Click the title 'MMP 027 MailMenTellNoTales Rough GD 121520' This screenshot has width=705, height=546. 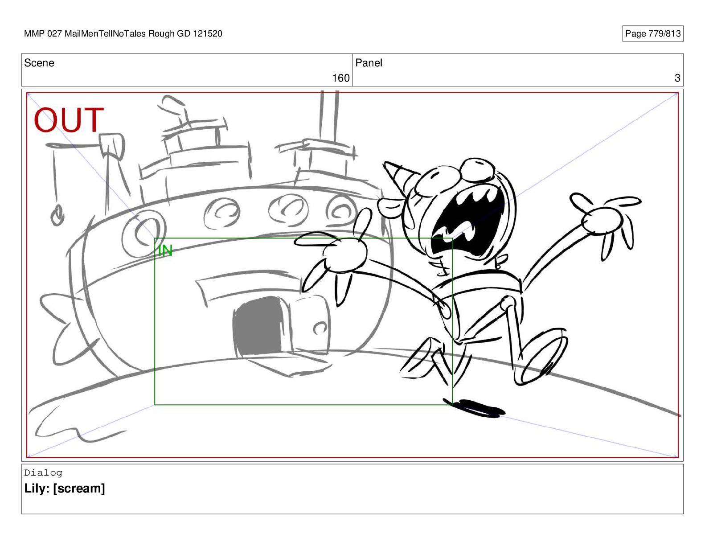pyautogui.click(x=123, y=33)
